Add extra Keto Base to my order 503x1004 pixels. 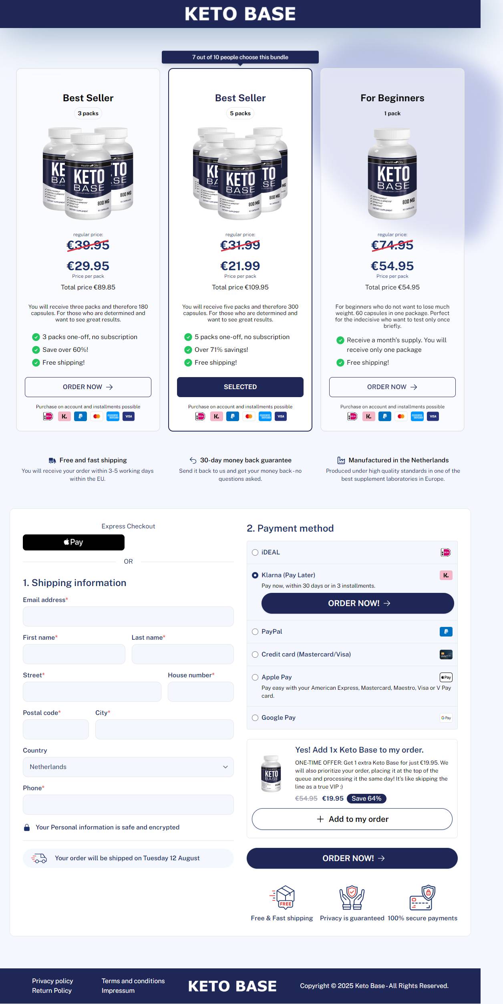[x=352, y=819]
